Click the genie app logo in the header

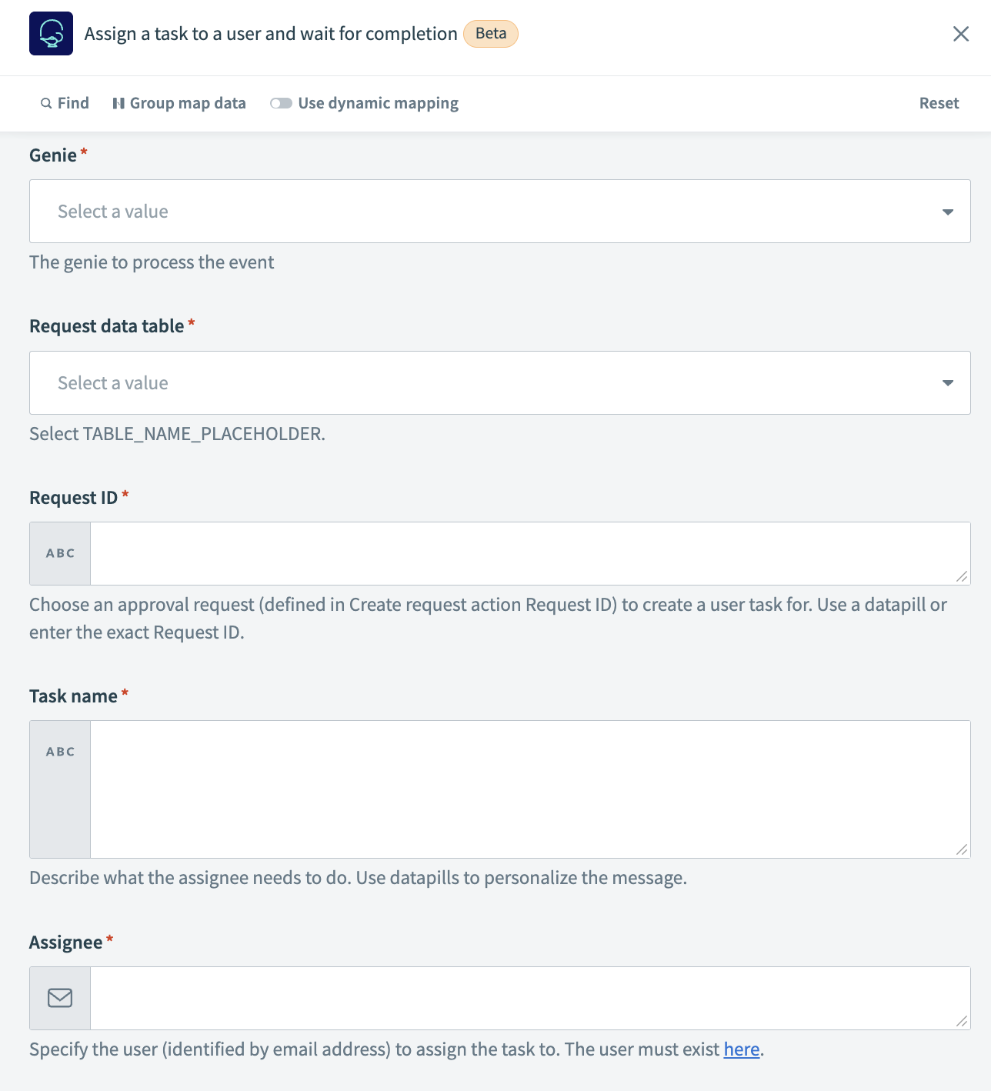pyautogui.click(x=51, y=33)
